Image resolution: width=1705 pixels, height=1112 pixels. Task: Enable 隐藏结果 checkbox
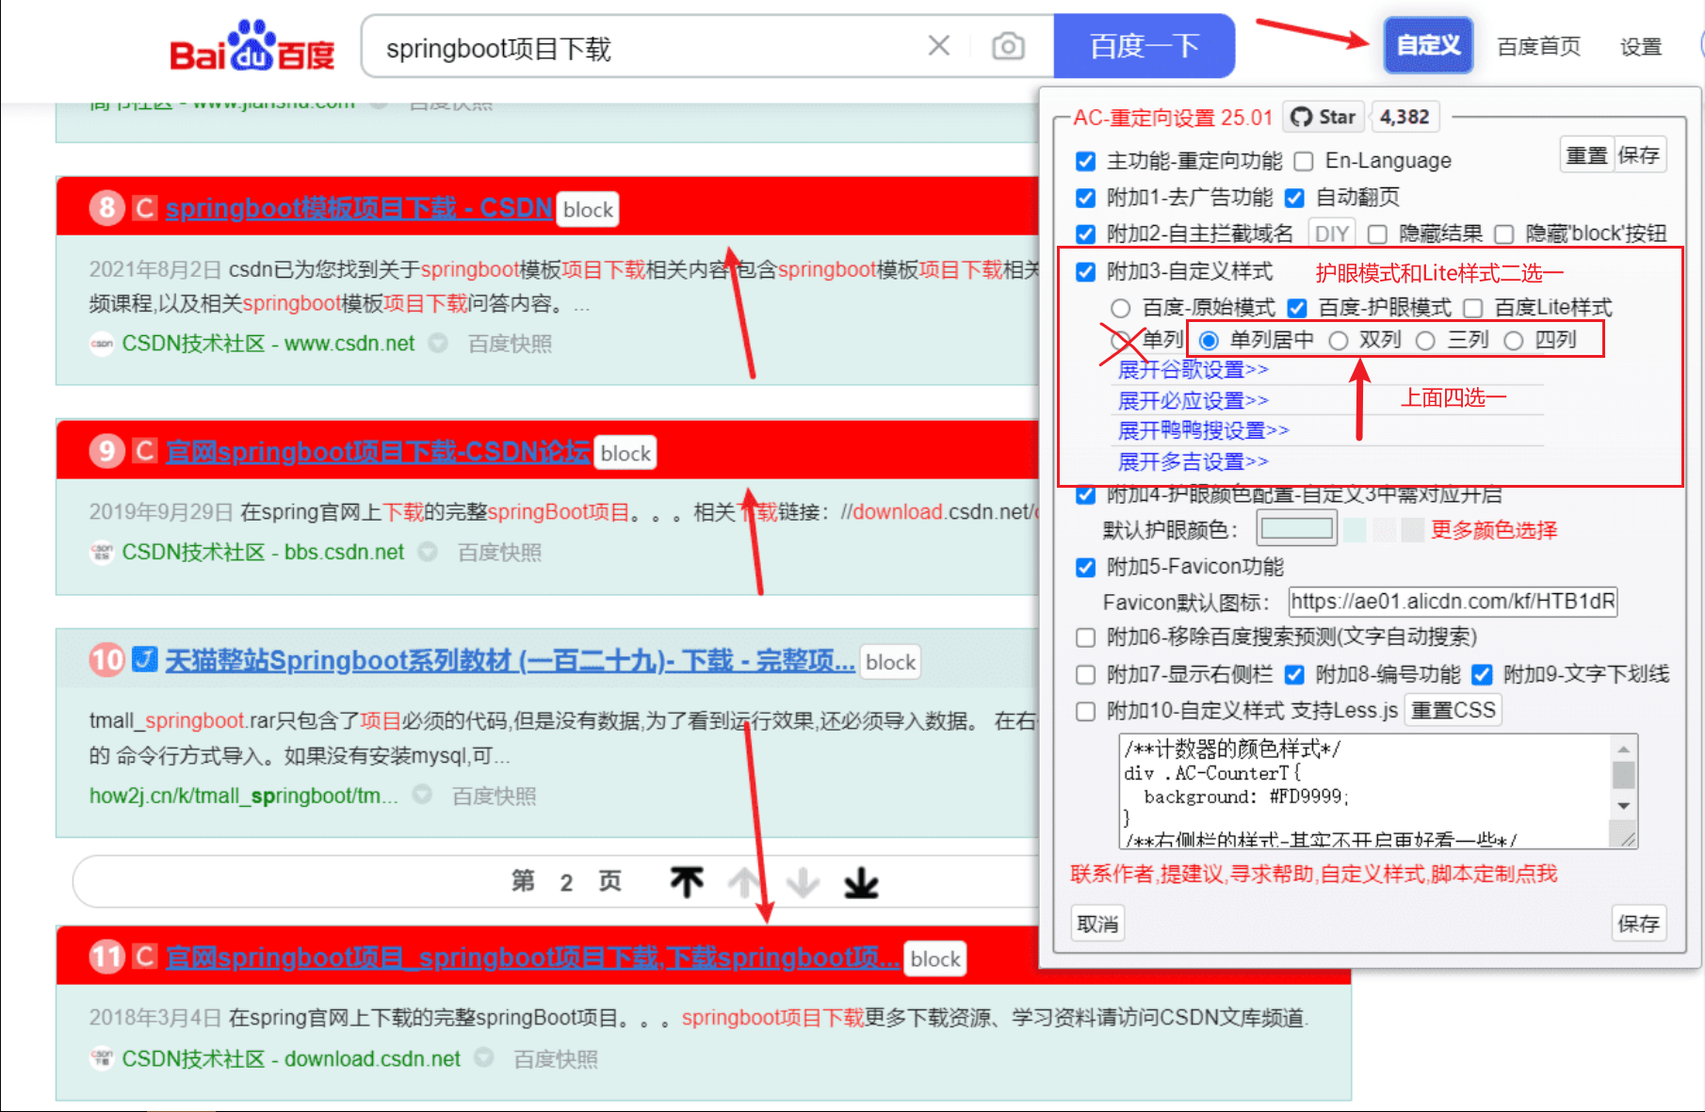1377,234
